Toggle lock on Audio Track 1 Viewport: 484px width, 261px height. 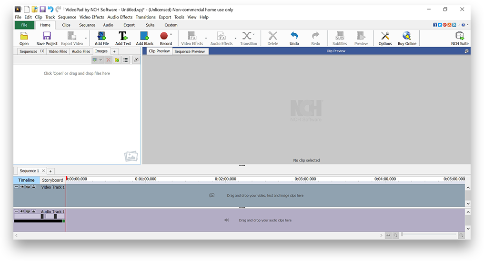pyautogui.click(x=34, y=211)
